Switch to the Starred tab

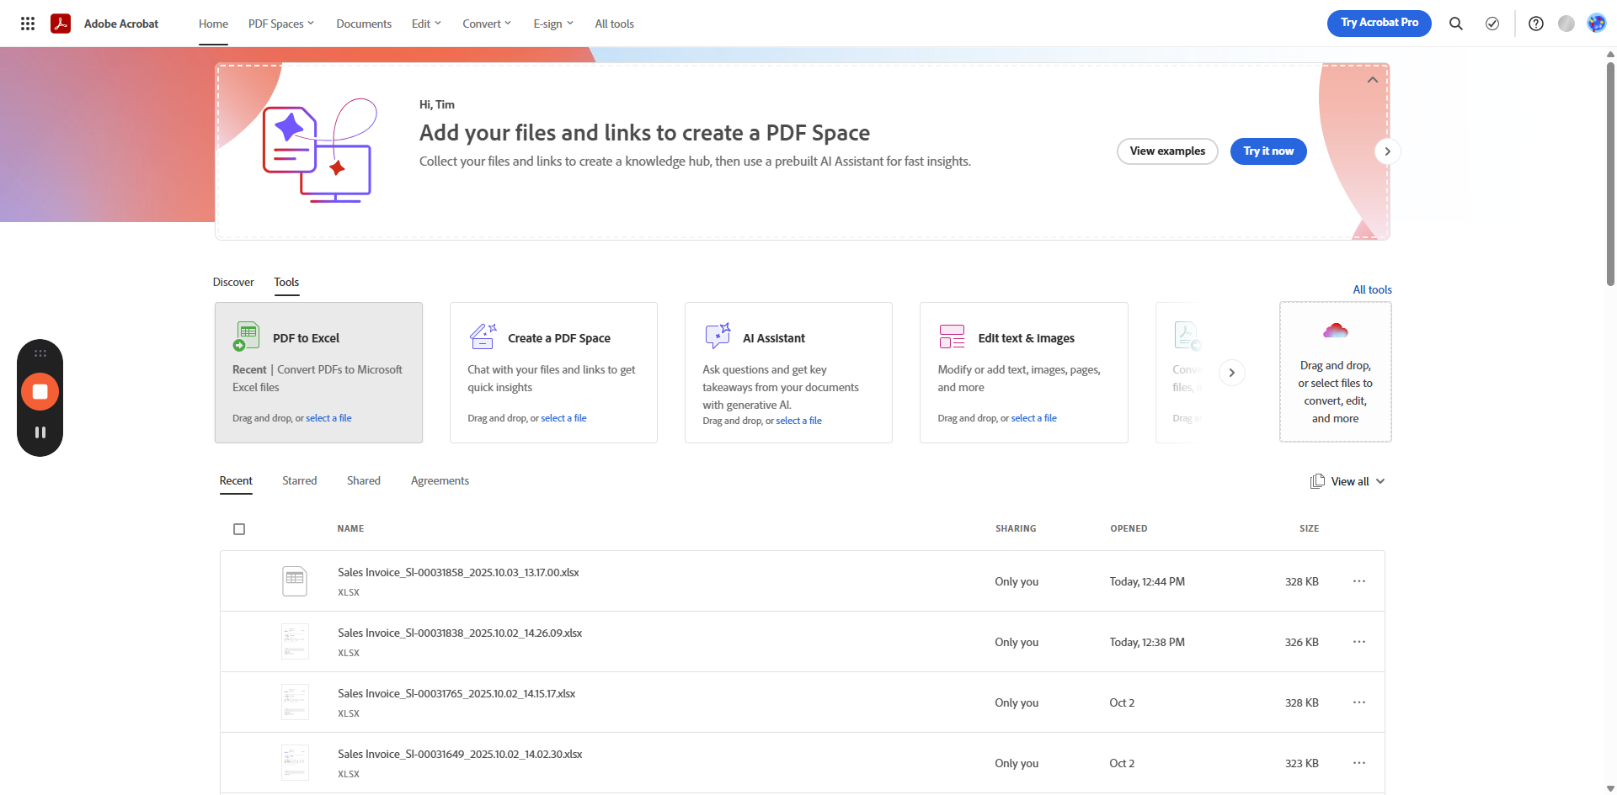point(299,480)
